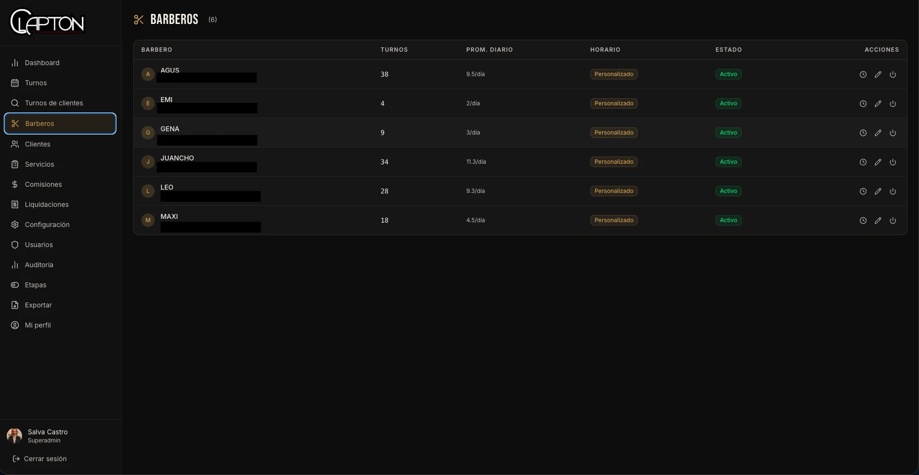The height and width of the screenshot is (475, 919).
Task: Toggle EMI power icon
Action: 893,104
